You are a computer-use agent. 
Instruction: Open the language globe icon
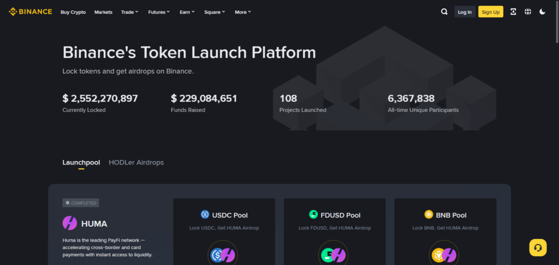(x=528, y=12)
